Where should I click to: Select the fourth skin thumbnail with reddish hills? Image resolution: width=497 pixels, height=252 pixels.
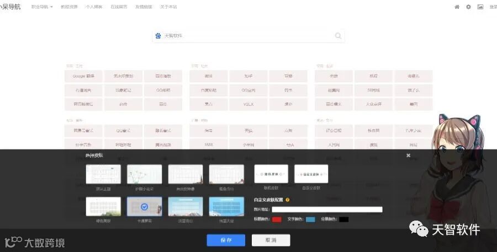(226, 174)
